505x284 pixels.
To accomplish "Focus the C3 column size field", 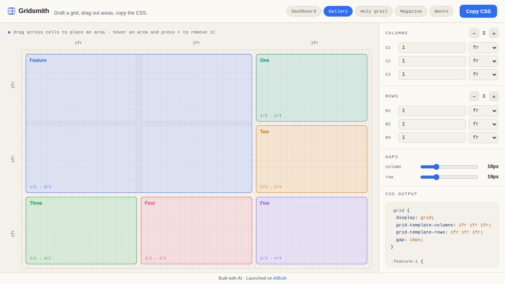I will click(432, 75).
